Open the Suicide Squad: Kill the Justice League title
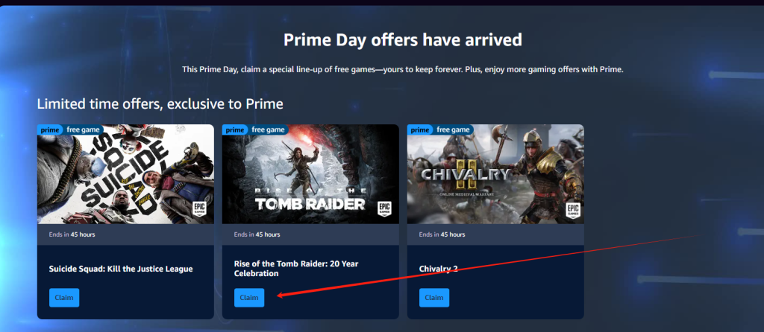This screenshot has height=332, width=764. point(121,269)
